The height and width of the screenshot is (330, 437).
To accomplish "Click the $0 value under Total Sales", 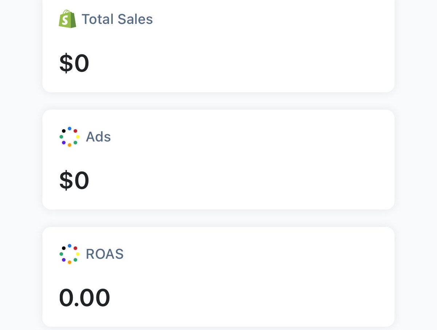I will [x=74, y=63].
